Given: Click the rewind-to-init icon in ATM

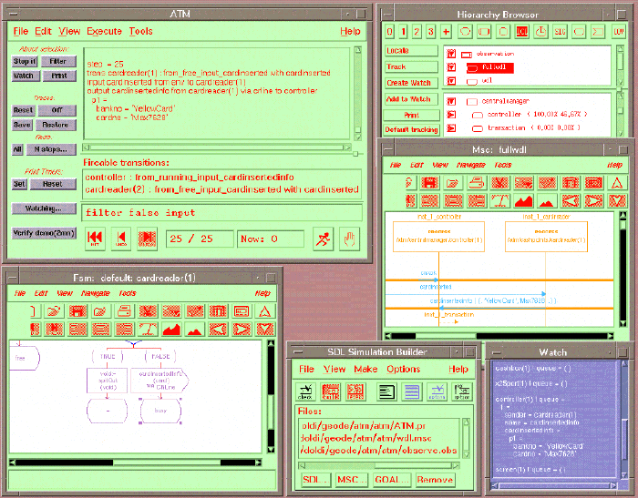Looking at the screenshot, I should point(94,239).
